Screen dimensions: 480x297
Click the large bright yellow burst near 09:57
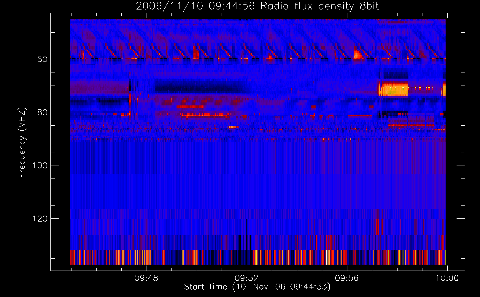[393, 89]
